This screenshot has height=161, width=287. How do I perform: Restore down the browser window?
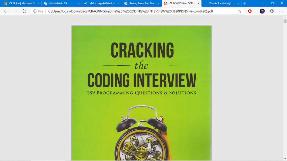272,3
